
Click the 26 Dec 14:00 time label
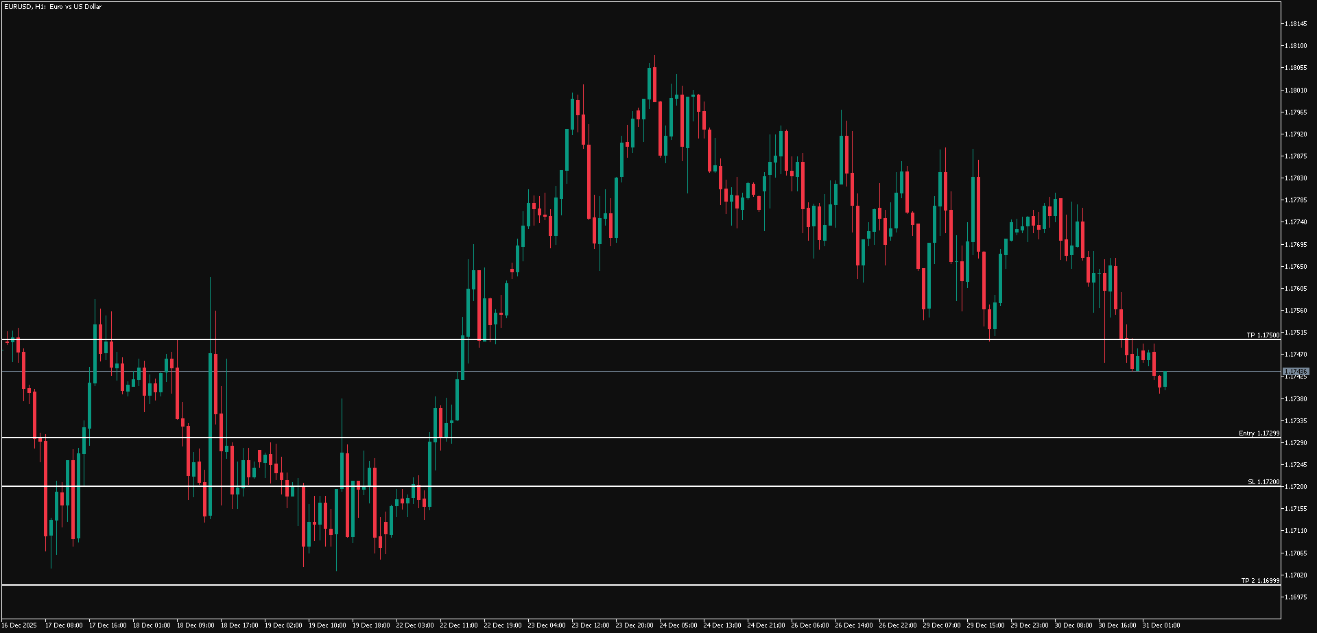coord(854,625)
